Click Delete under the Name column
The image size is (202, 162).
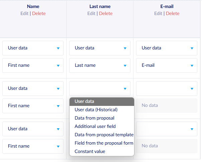(x=39, y=13)
